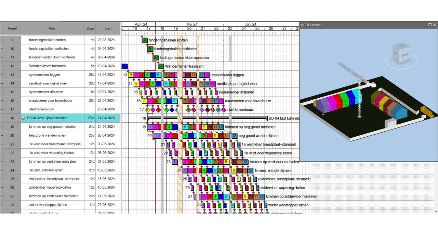Expand the plus marker beside row 9
Image resolution: width=438 pixels, height=246 pixels.
point(2,40)
